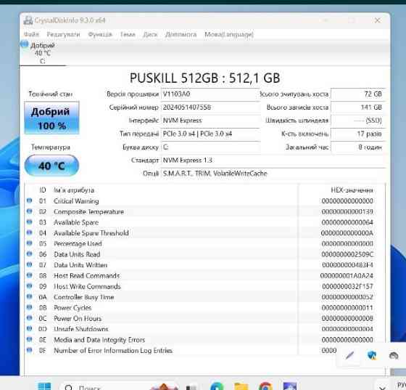The height and width of the screenshot is (390, 406).
Task: Click status icon of Available Spare Threshold row
Action: pos(30,232)
